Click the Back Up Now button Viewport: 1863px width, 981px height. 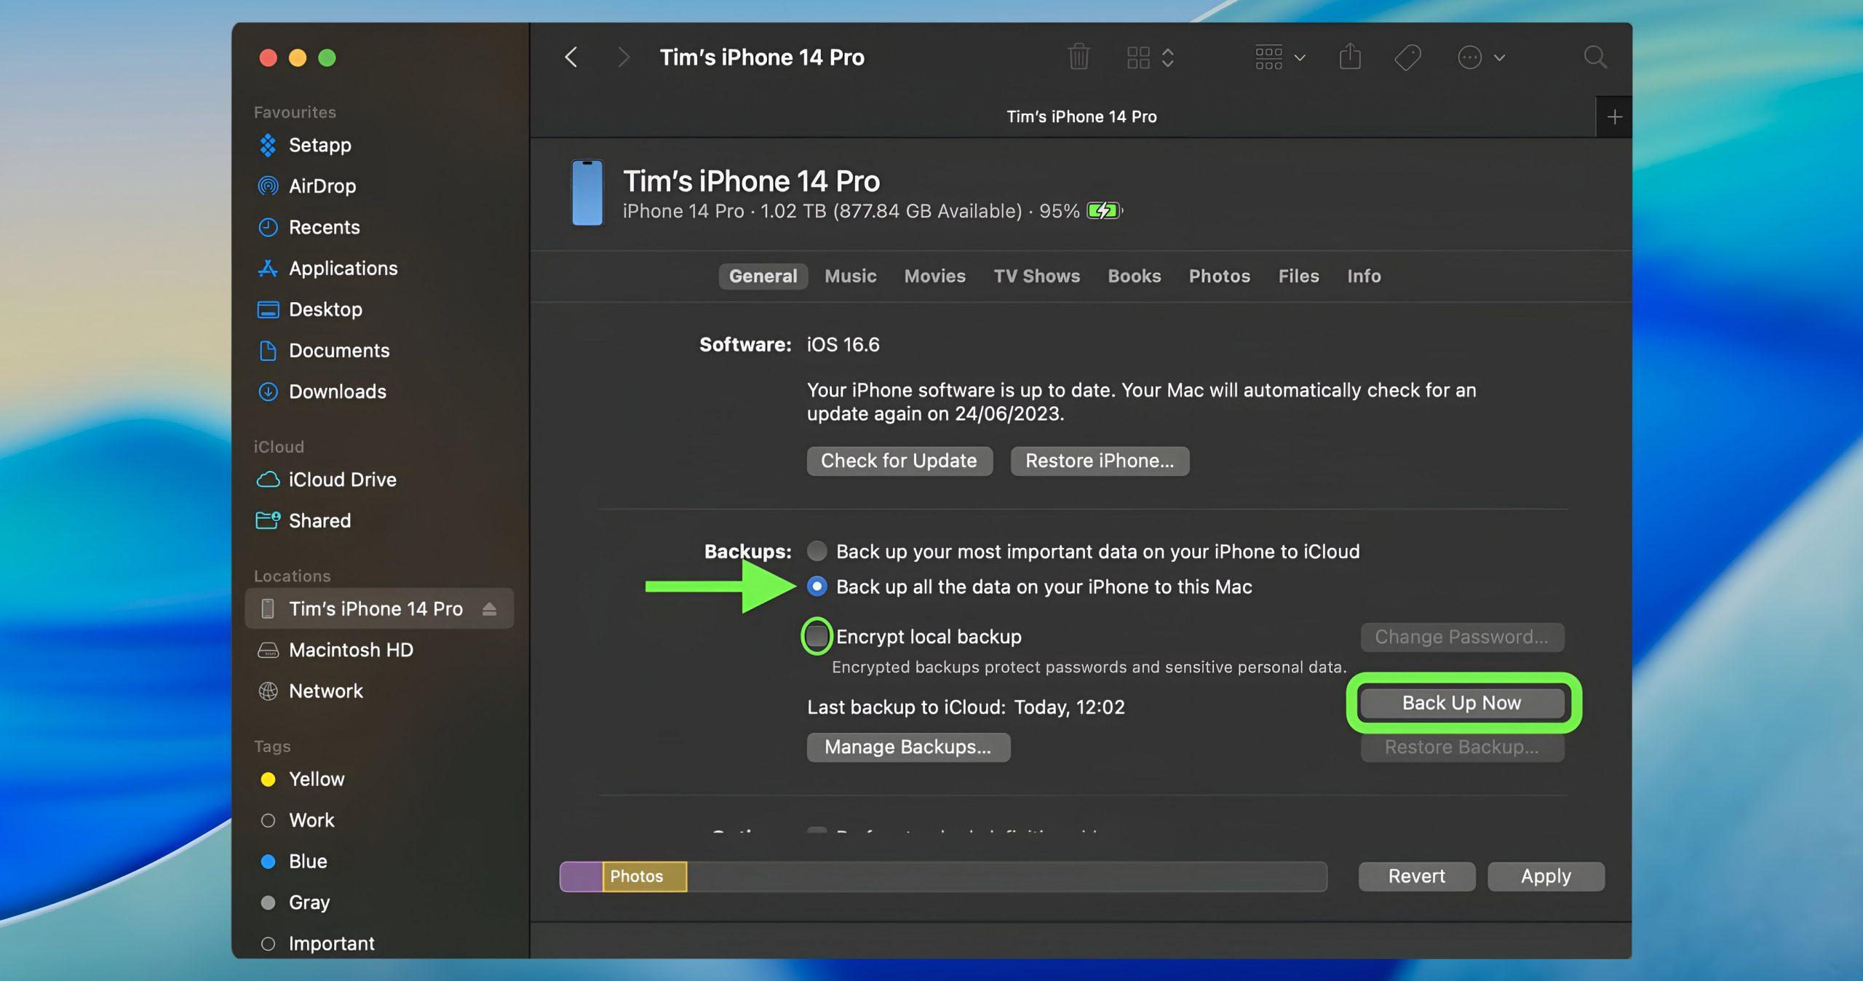tap(1461, 702)
